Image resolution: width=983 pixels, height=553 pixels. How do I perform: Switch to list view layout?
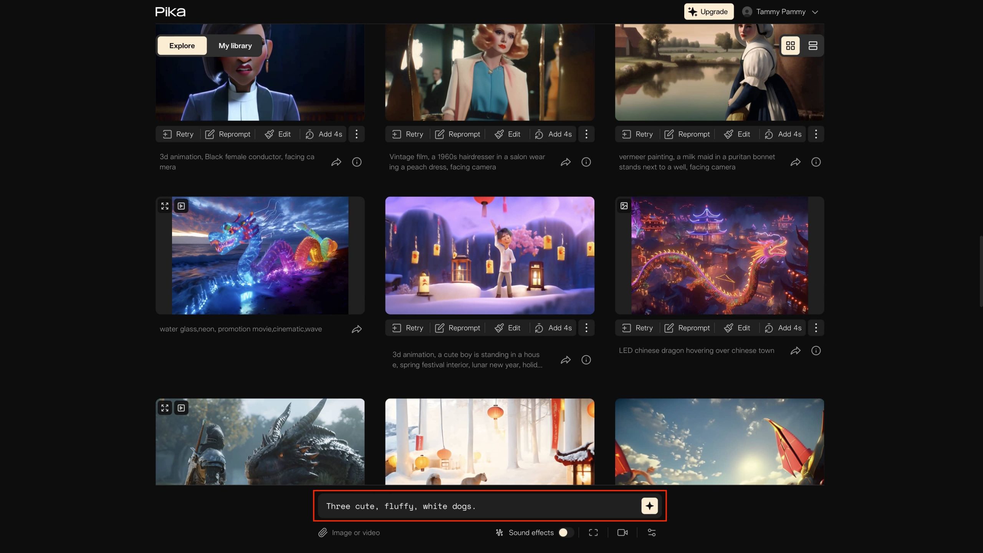pos(813,46)
